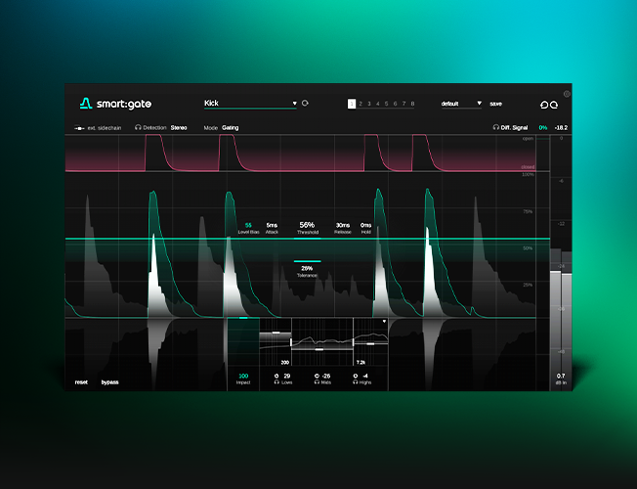Image resolution: width=637 pixels, height=489 pixels.
Task: Click the 200 crossover frequency label
Action: click(285, 362)
